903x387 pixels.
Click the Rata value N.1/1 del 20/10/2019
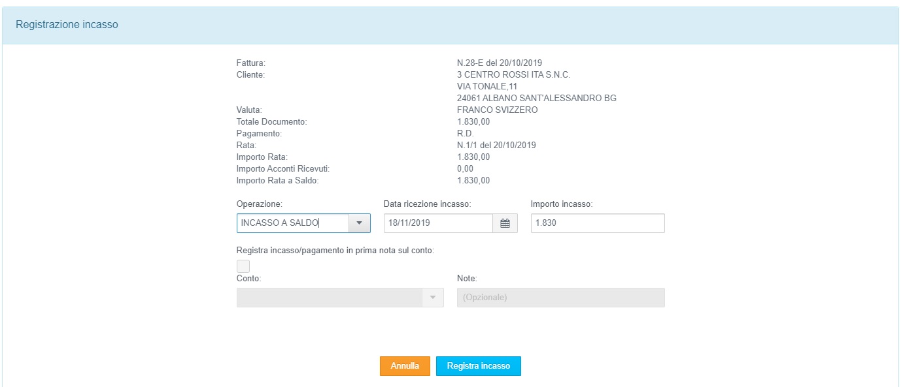pos(496,146)
